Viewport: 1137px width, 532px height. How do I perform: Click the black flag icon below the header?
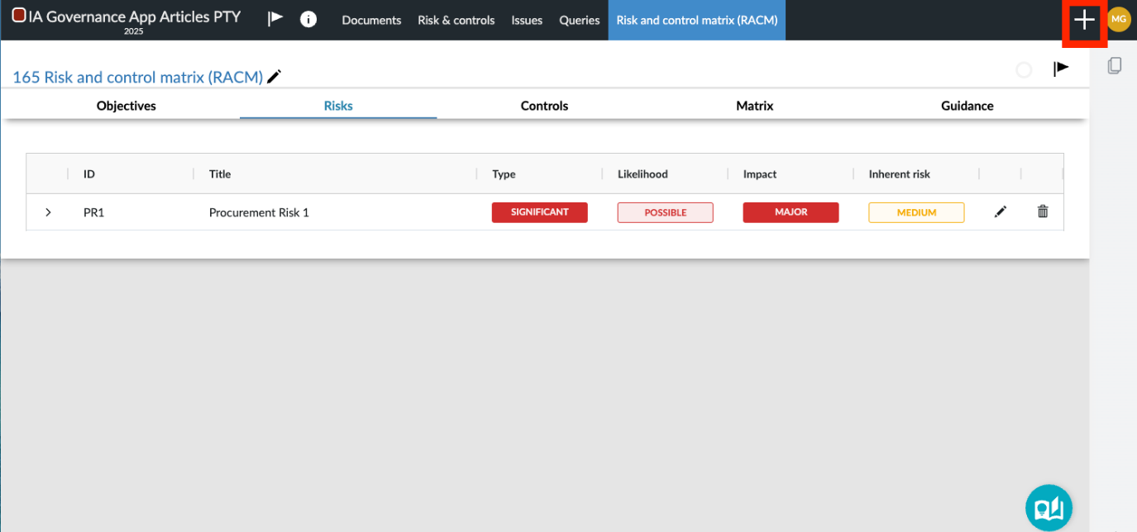point(1060,69)
